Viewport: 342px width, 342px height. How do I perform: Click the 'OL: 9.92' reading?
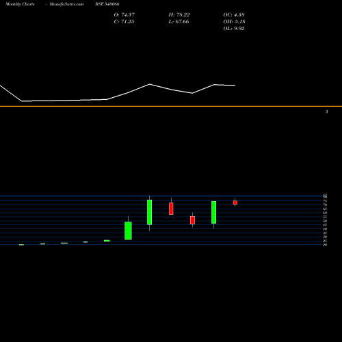coord(234,28)
